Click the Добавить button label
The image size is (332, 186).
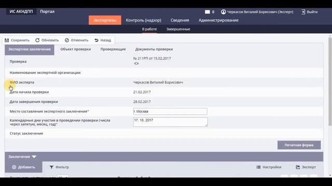pos(26,167)
